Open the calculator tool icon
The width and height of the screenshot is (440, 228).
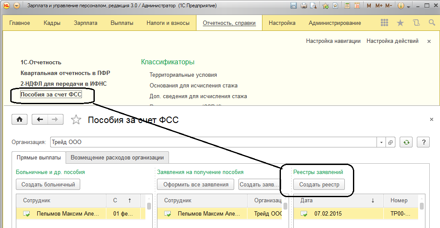(346, 6)
